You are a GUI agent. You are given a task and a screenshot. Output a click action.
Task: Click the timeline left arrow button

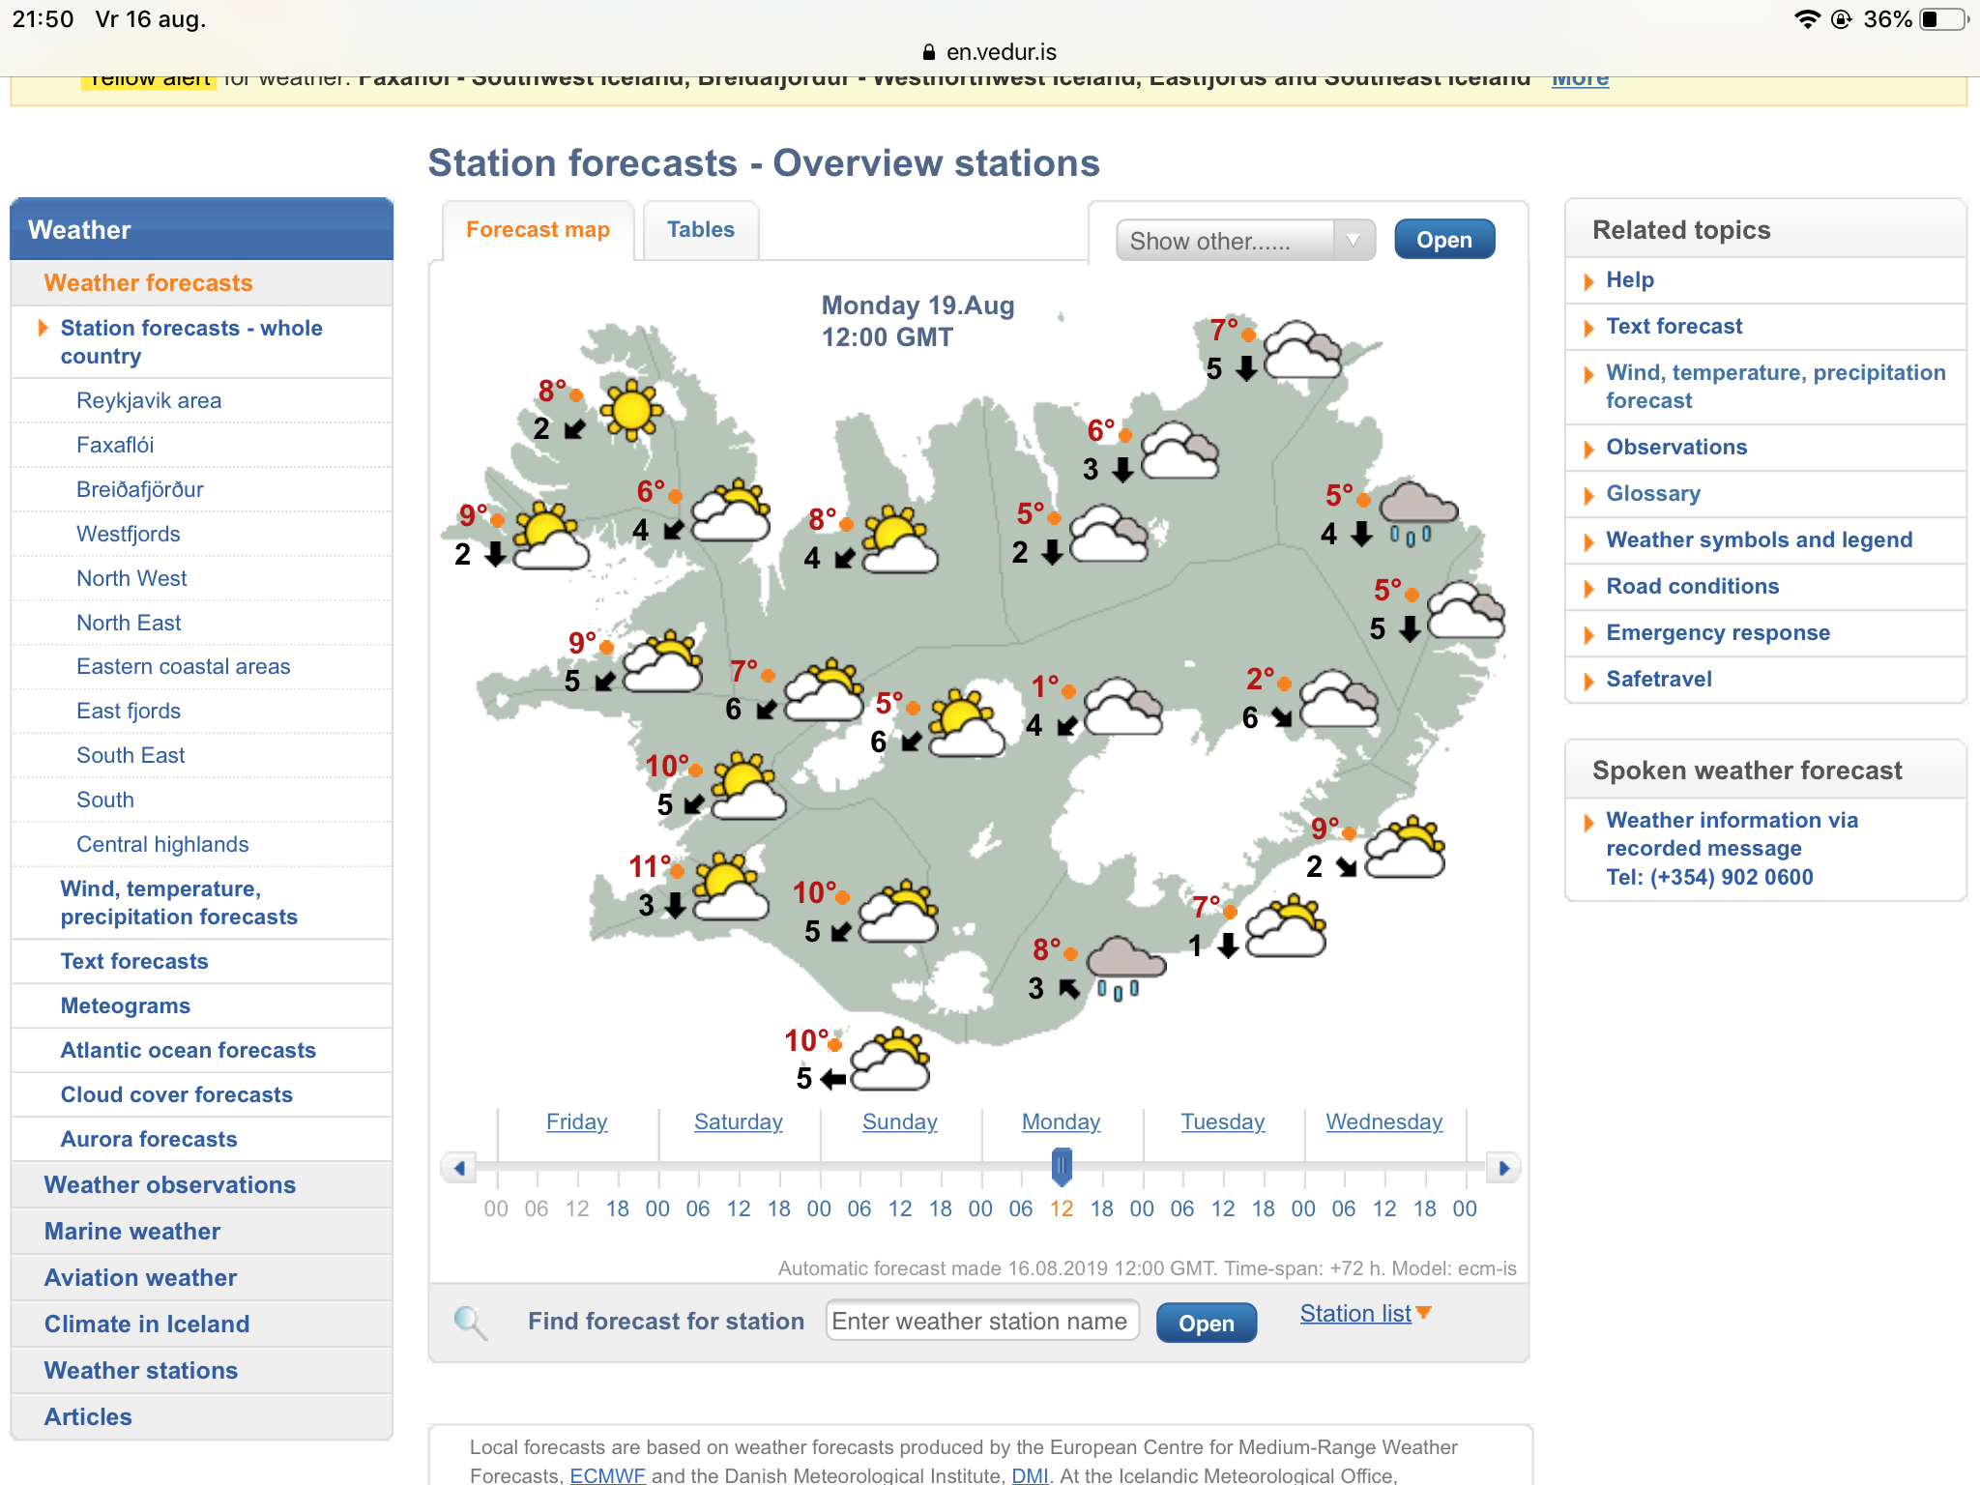tap(459, 1169)
